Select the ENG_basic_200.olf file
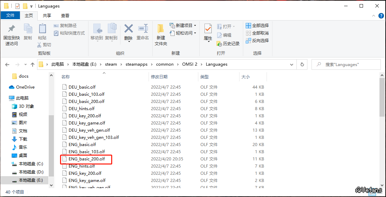The width and height of the screenshot is (386, 197). [83, 159]
